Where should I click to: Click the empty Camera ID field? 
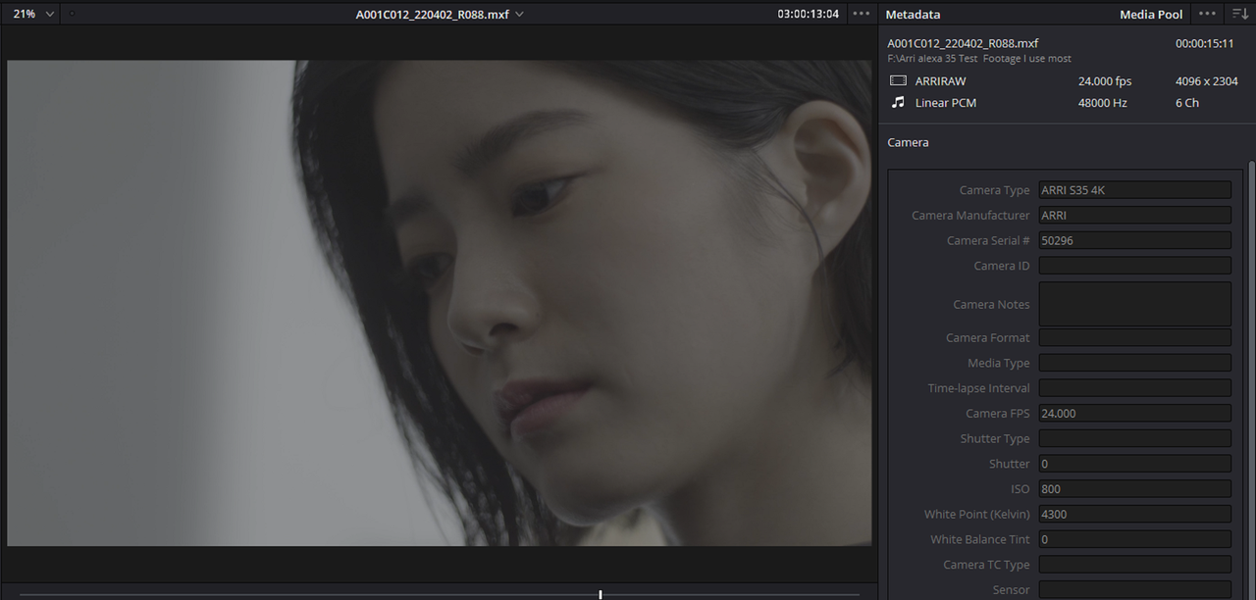(x=1134, y=266)
